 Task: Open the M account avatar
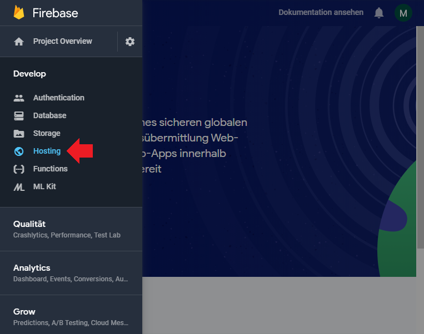(403, 13)
